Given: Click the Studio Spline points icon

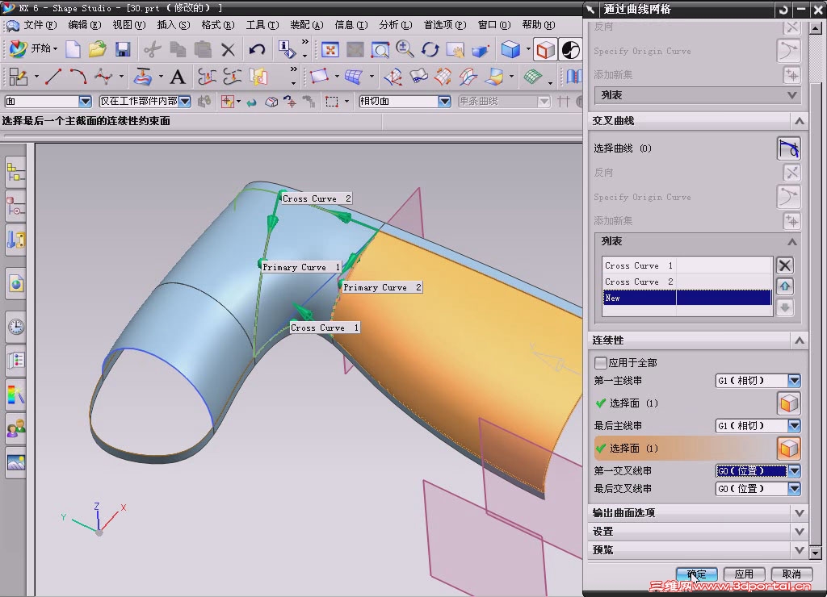Looking at the screenshot, I should [x=103, y=77].
